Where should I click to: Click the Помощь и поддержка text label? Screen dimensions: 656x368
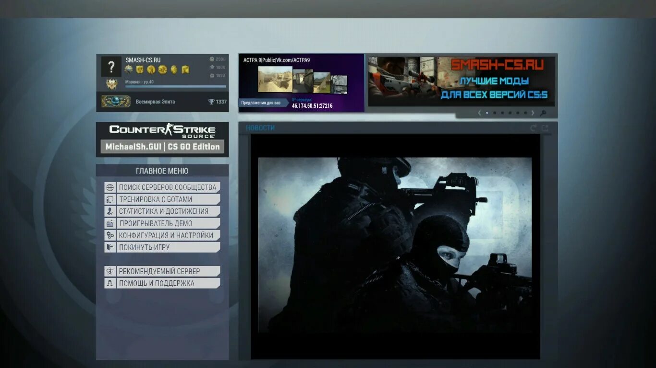157,283
